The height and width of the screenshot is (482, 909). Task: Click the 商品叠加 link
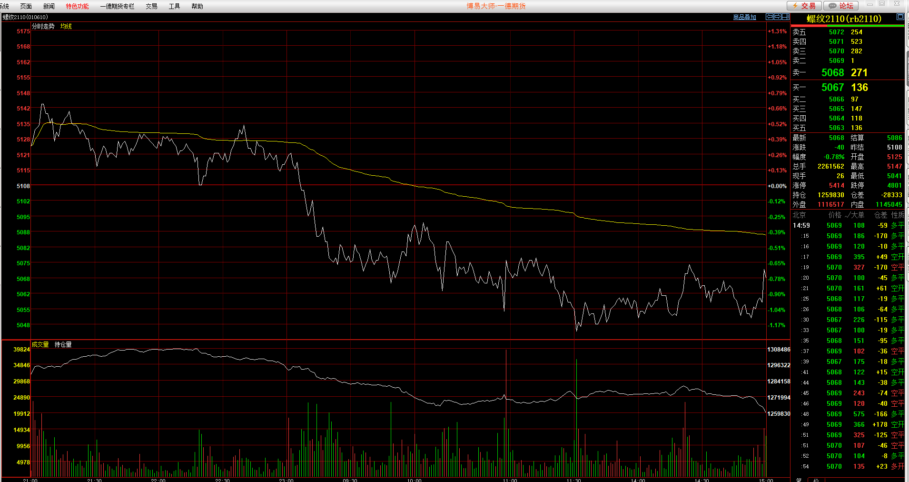point(744,17)
